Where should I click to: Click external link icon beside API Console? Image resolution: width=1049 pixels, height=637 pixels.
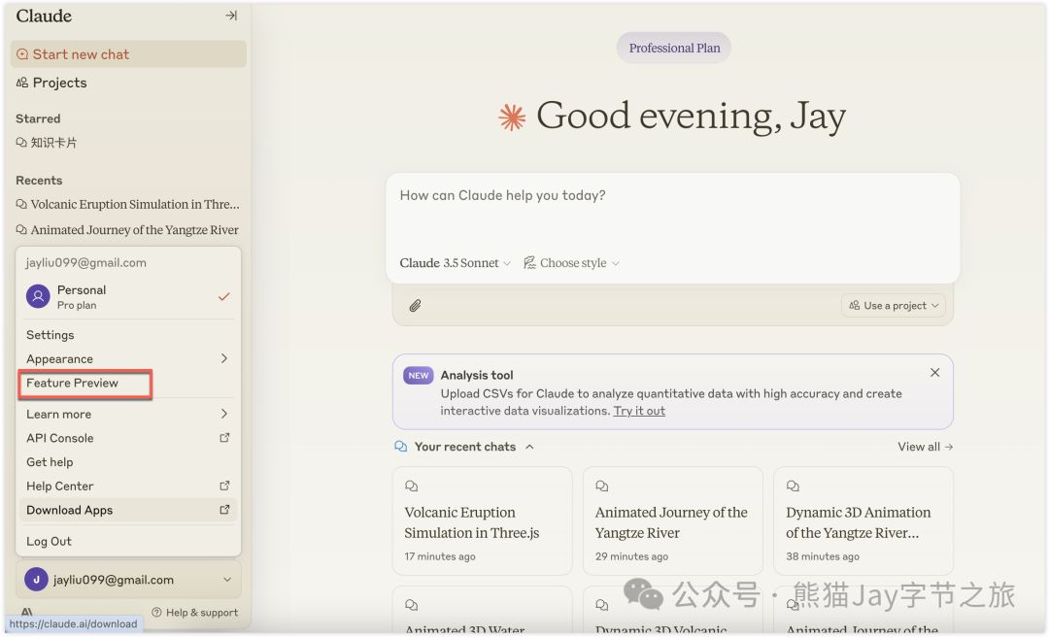point(224,438)
